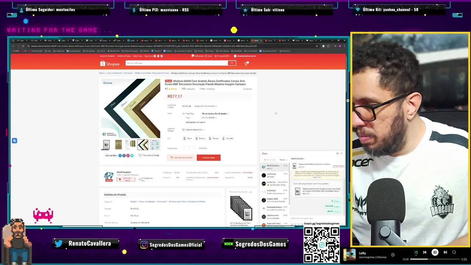This screenshot has height=265, width=471.
Task: Select gold frame product thumbnail
Action: tap(118, 145)
